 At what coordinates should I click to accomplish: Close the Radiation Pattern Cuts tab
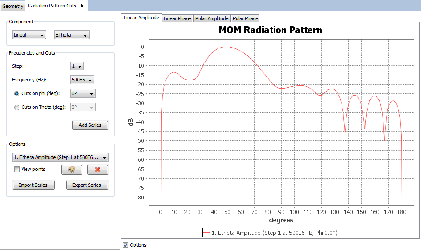82,6
